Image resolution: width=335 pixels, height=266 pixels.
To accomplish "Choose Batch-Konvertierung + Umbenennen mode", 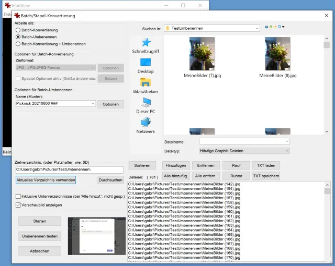I will tap(18, 44).
